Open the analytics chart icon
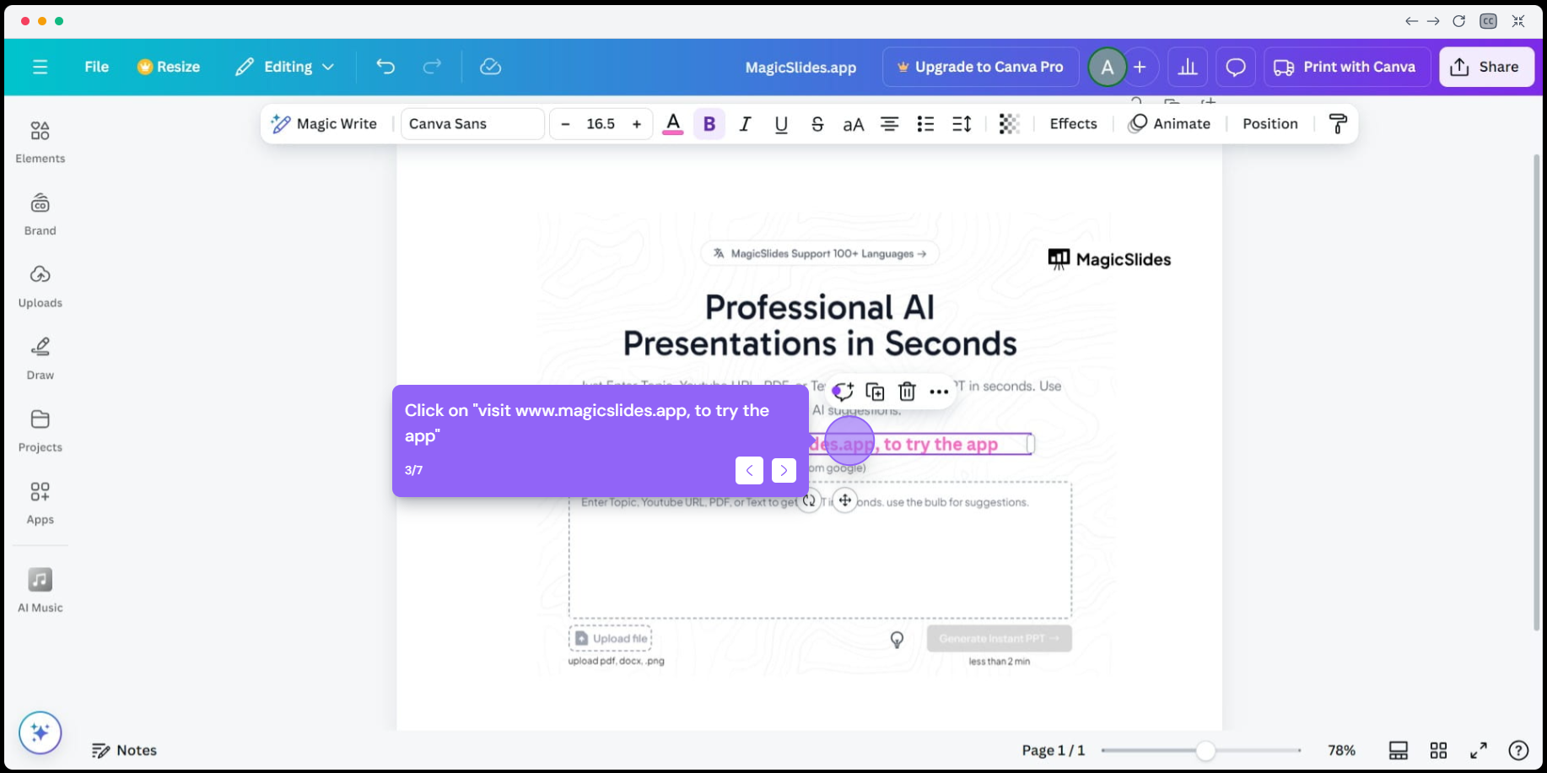1547x773 pixels. (1188, 67)
